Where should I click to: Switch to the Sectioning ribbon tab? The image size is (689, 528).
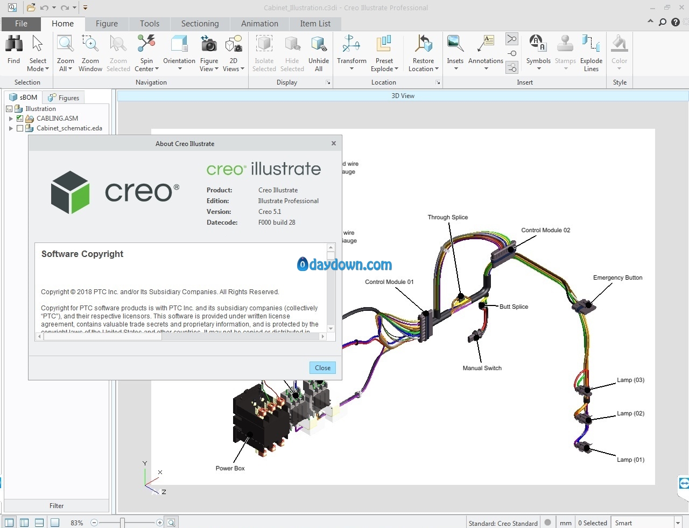[200, 24]
